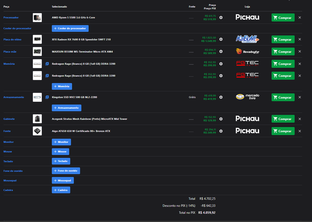Open Pichau store logo for the processor
The width and height of the screenshot is (312, 222).
247,17
